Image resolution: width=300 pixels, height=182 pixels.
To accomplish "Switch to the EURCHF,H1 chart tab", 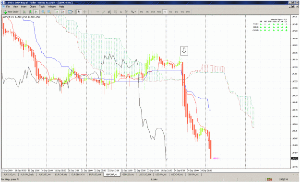I will click(x=61, y=174).
